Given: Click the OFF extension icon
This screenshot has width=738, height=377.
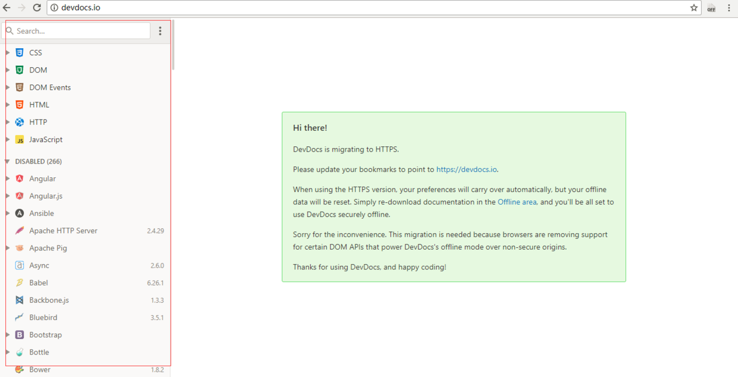Looking at the screenshot, I should tap(711, 8).
